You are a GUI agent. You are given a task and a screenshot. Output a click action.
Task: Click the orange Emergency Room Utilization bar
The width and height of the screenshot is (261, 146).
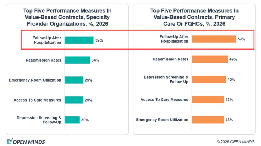(x=207, y=120)
